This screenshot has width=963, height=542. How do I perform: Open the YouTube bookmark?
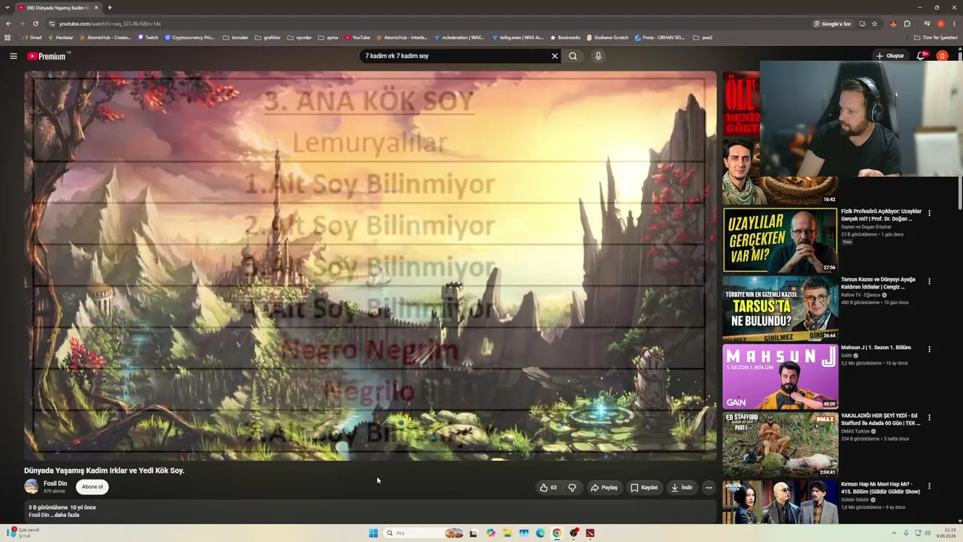357,38
